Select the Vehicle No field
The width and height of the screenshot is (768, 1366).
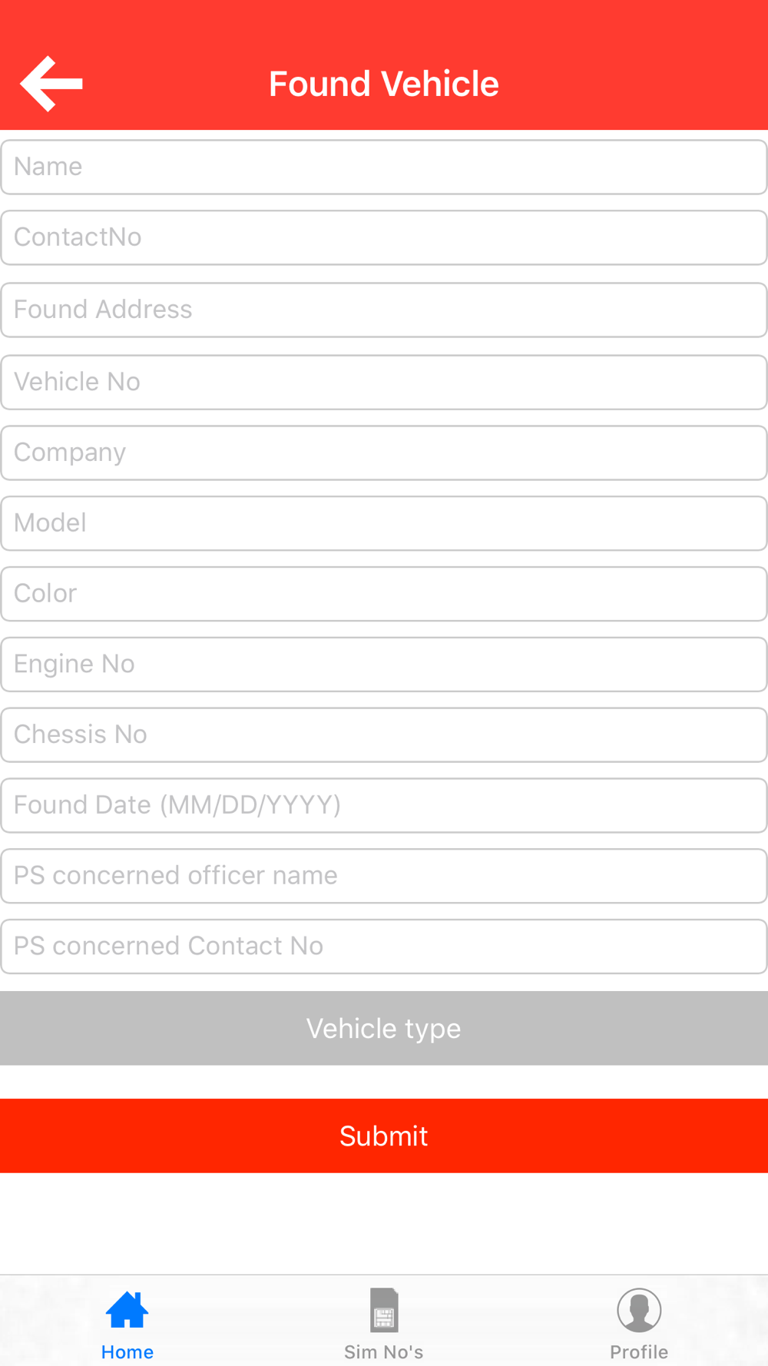(384, 382)
